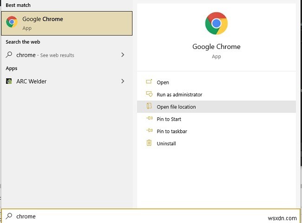
Task: Click the Best match heading
Action: [x=18, y=5]
